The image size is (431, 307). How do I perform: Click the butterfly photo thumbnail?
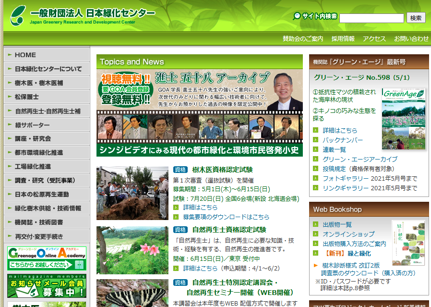(132, 293)
